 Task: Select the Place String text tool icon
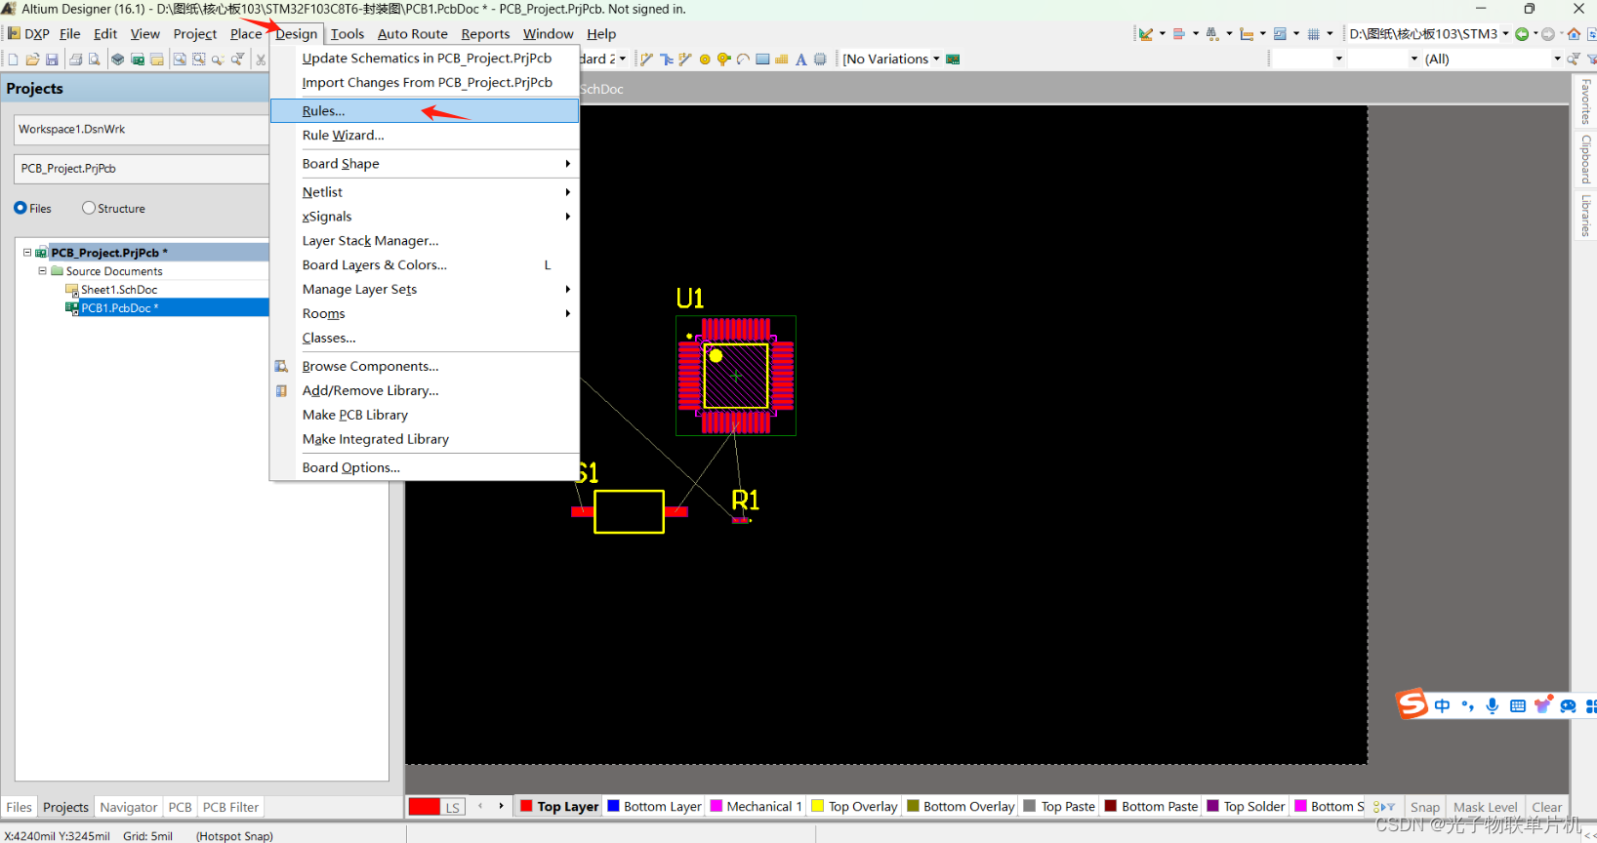(800, 60)
